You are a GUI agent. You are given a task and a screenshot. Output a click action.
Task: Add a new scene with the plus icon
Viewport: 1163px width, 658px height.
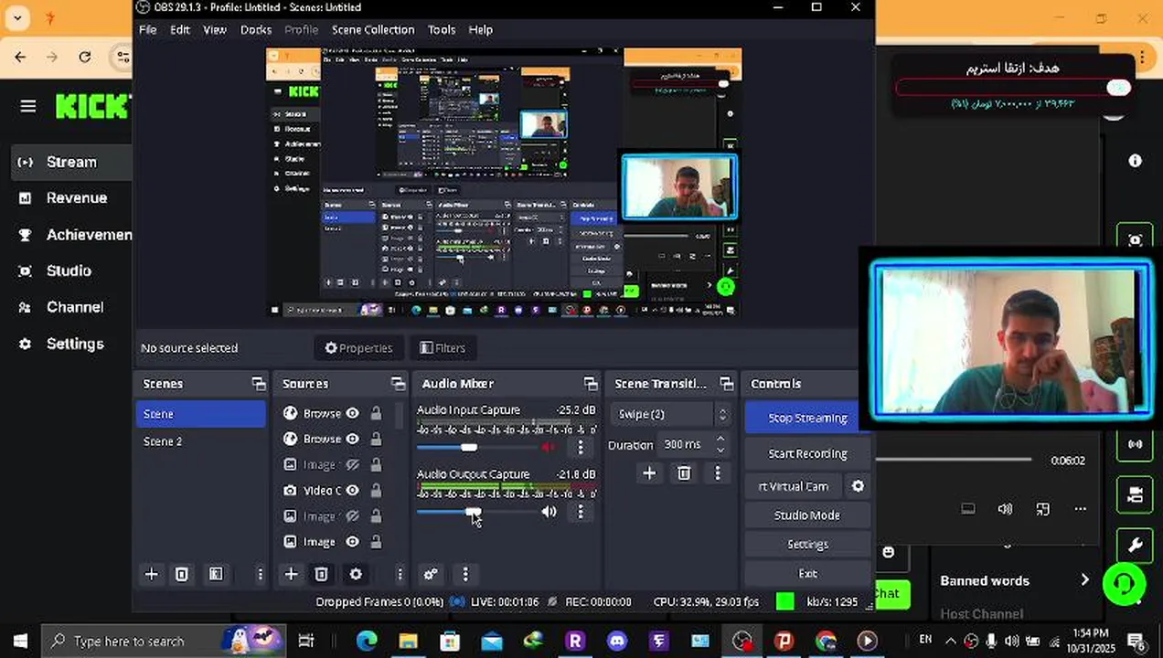pyautogui.click(x=152, y=574)
